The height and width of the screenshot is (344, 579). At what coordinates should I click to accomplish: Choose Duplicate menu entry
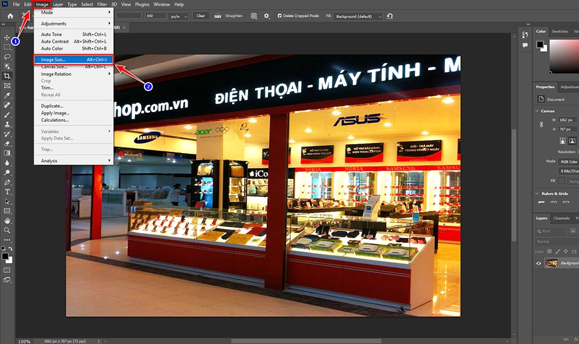point(74,106)
